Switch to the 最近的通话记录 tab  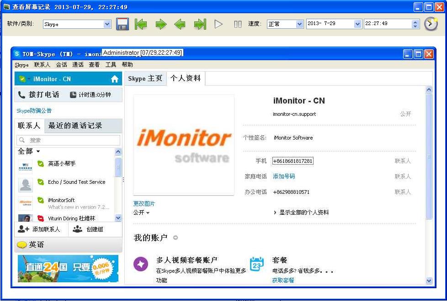(x=75, y=125)
